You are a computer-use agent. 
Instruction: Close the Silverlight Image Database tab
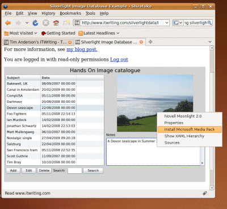coord(141,42)
